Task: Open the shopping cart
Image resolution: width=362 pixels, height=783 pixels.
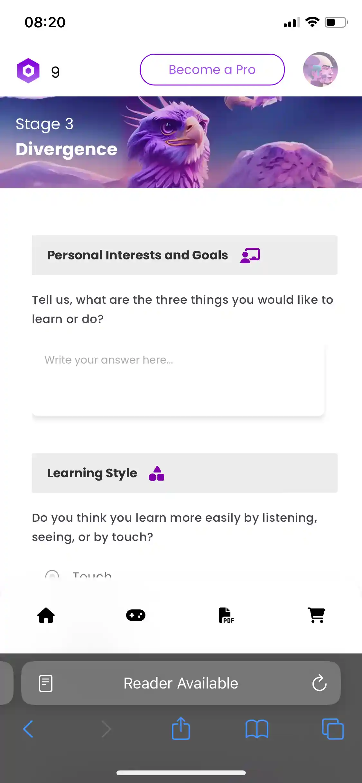Action: pos(317,615)
